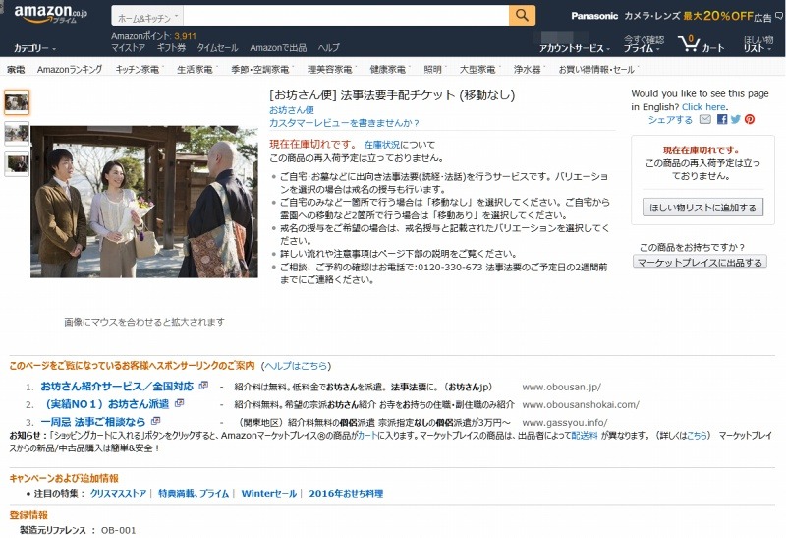The width and height of the screenshot is (786, 538).
Task: Open the キッチン家電 submenu
Action: (139, 69)
